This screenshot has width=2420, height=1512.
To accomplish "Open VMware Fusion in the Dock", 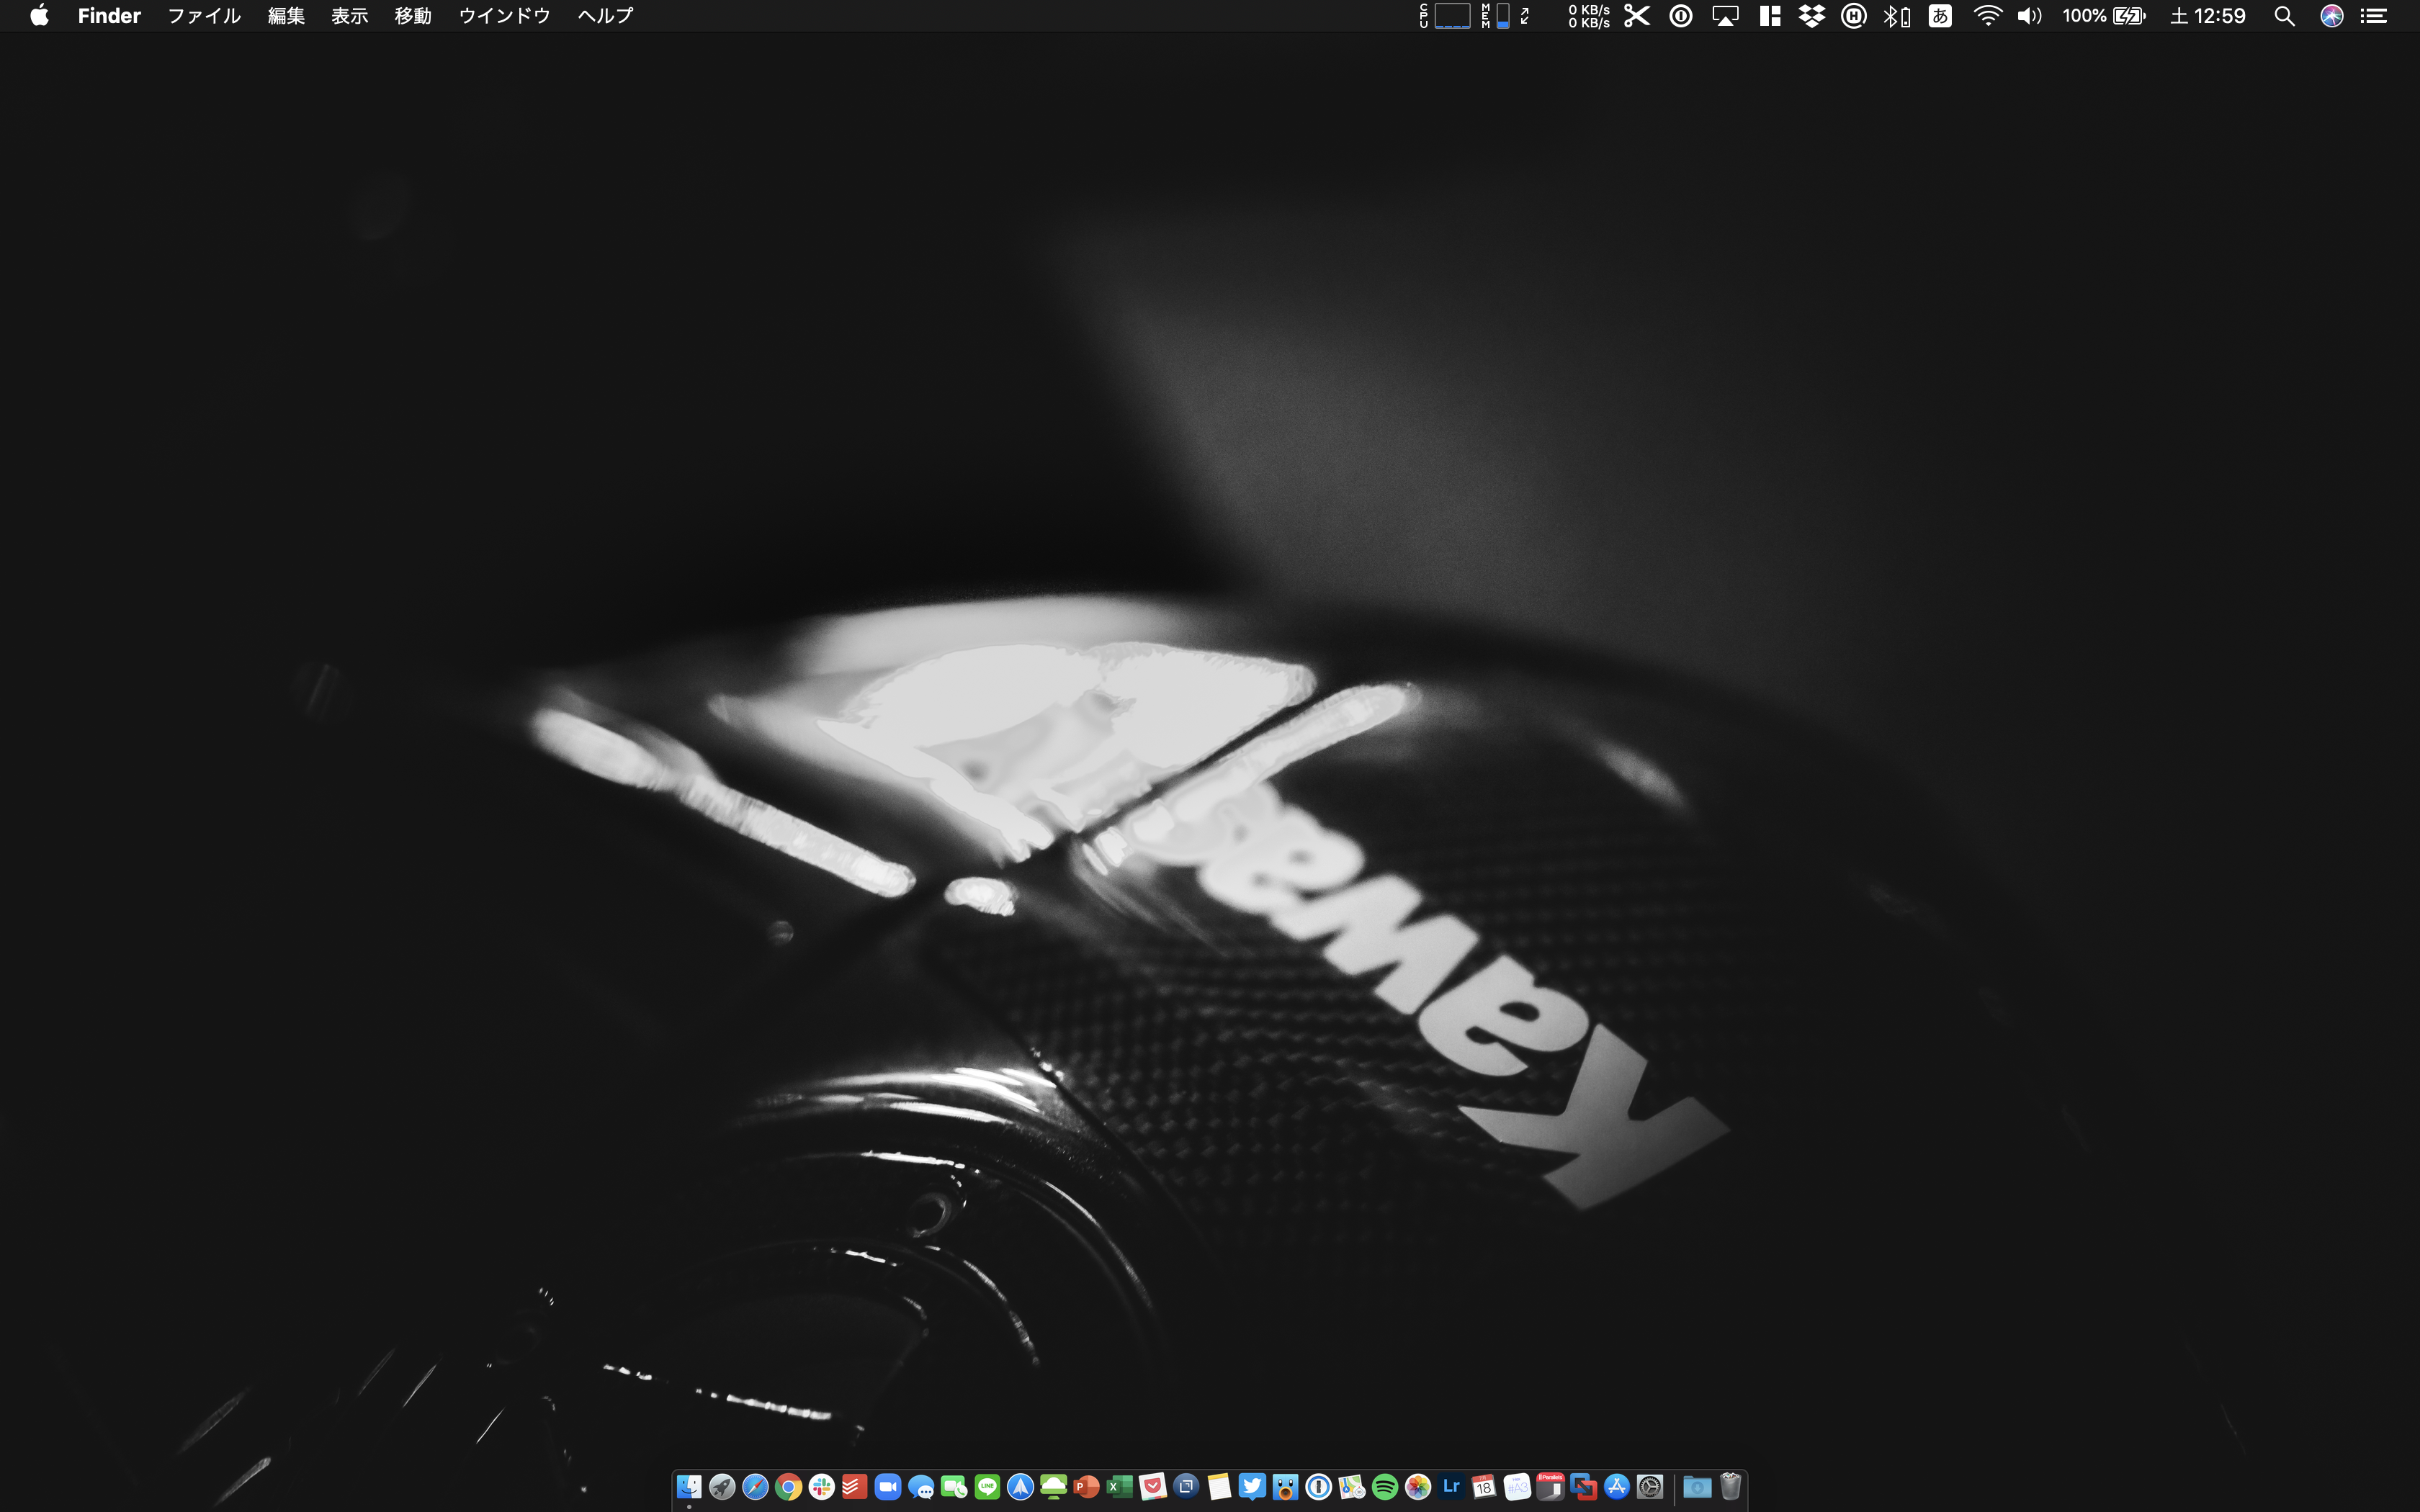I will pos(1583,1487).
